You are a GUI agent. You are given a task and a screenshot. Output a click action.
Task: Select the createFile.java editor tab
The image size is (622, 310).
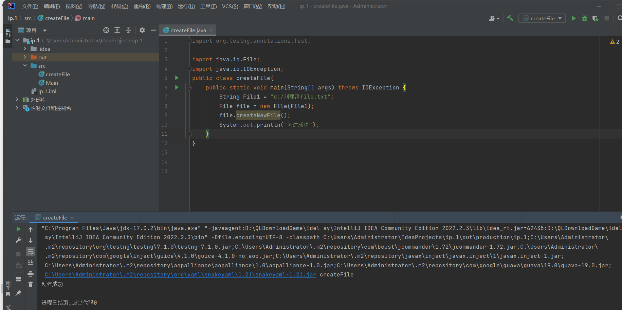pyautogui.click(x=188, y=30)
